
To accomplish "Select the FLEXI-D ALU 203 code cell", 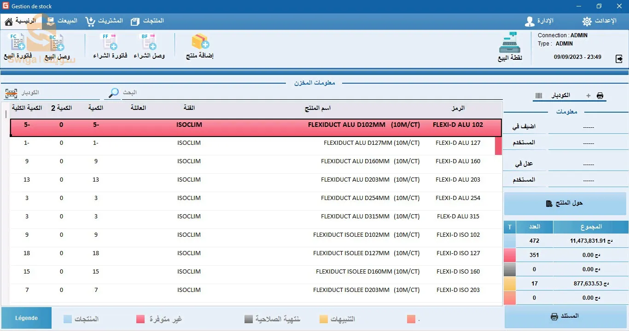I will coord(458,180).
